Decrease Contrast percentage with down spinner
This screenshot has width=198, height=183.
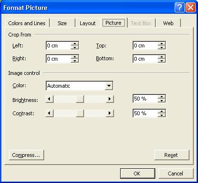point(161,115)
